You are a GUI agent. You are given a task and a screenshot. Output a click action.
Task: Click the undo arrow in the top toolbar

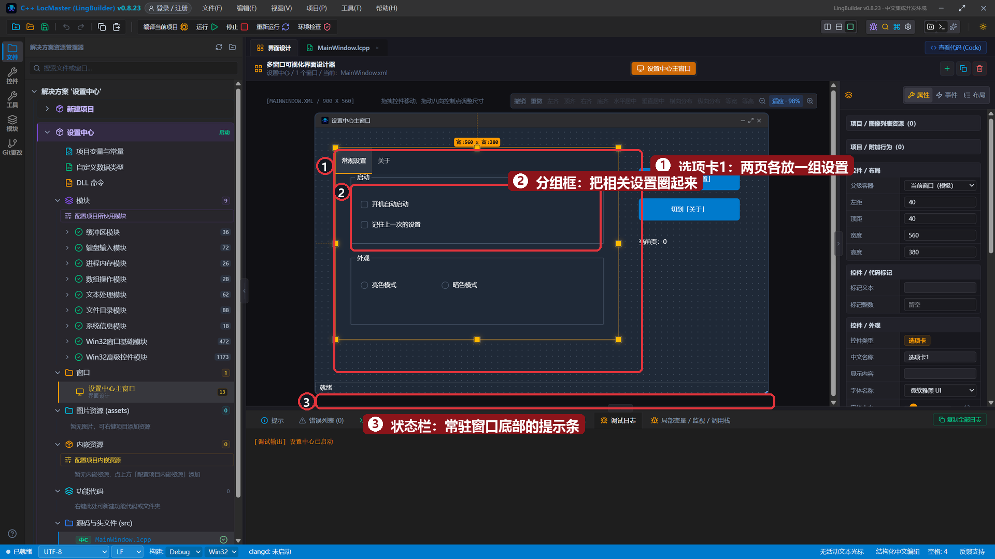pyautogui.click(x=66, y=27)
